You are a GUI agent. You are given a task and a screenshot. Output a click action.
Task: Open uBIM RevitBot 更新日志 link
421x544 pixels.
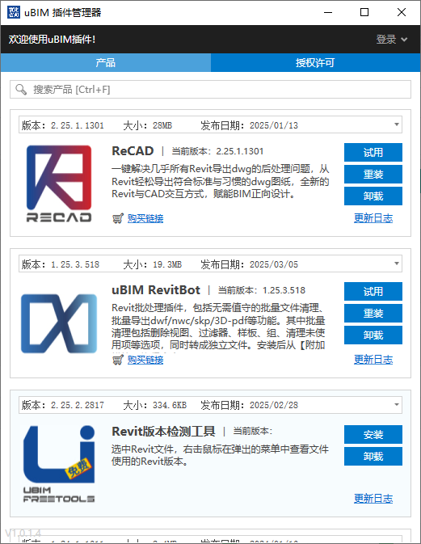click(373, 360)
